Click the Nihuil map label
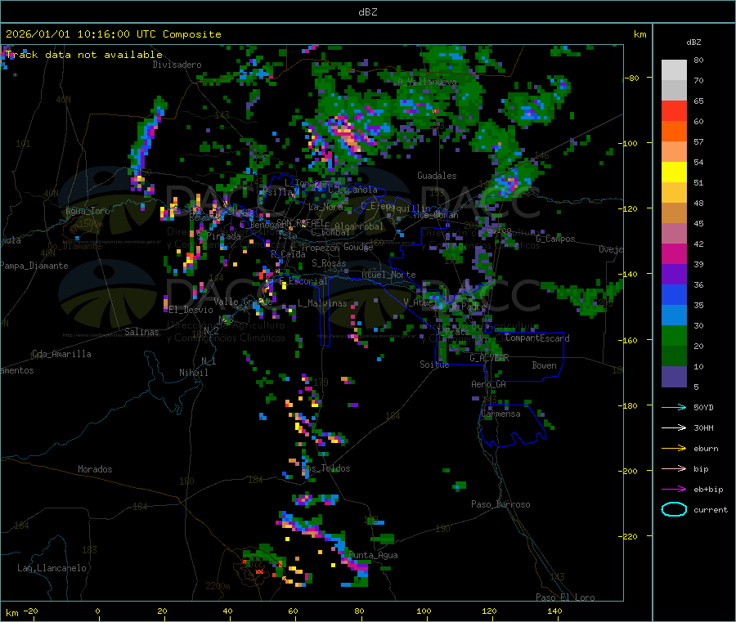This screenshot has height=622, width=736. tap(193, 373)
